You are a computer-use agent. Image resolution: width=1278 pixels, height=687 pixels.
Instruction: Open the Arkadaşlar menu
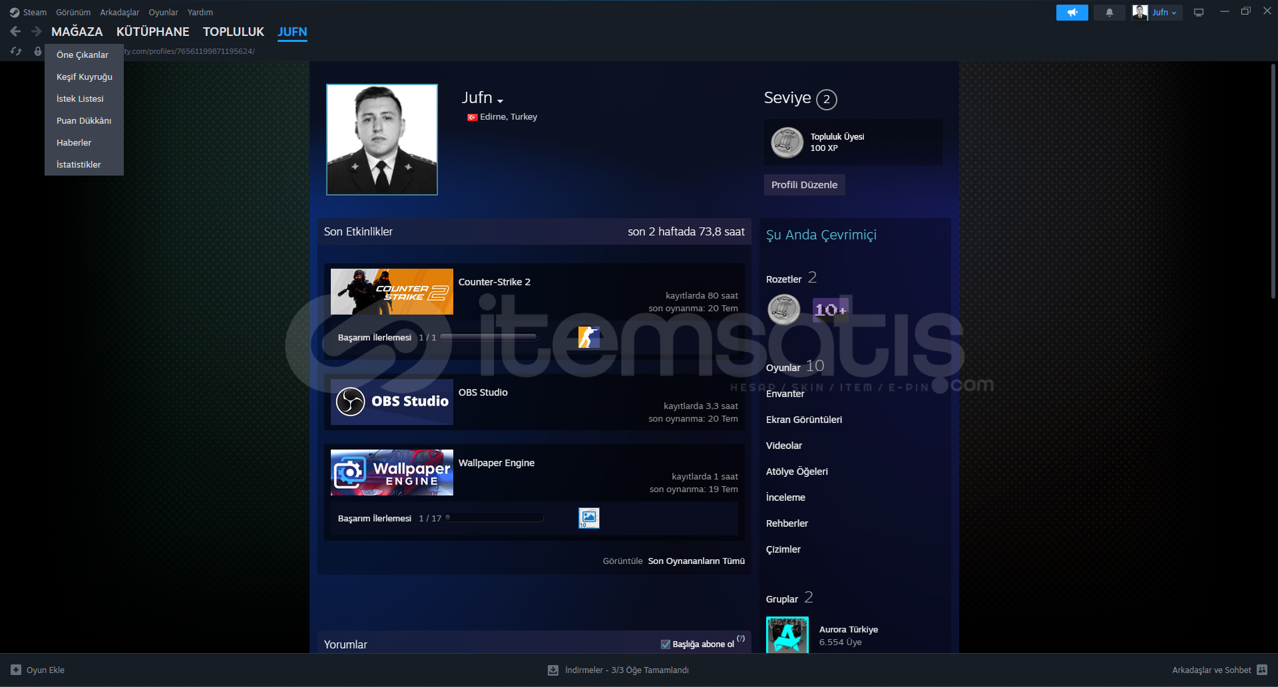click(x=120, y=13)
